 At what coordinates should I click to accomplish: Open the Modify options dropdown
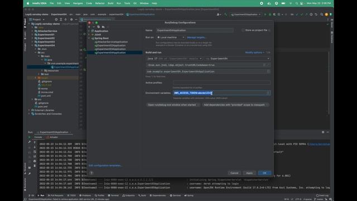[x=254, y=52]
